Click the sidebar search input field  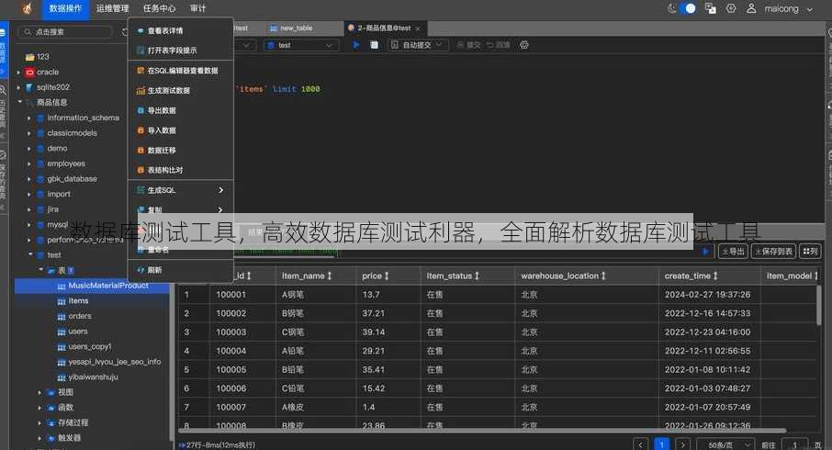click(x=65, y=32)
